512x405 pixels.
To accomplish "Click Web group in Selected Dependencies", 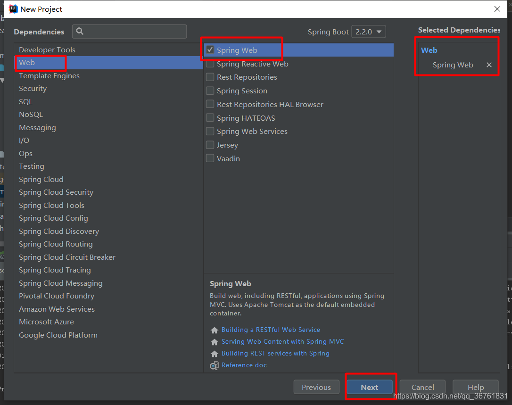I will pos(429,50).
